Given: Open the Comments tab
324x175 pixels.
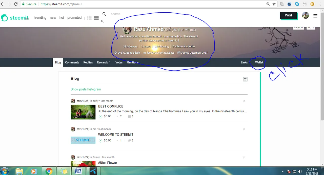Looking at the screenshot, I should (x=72, y=62).
